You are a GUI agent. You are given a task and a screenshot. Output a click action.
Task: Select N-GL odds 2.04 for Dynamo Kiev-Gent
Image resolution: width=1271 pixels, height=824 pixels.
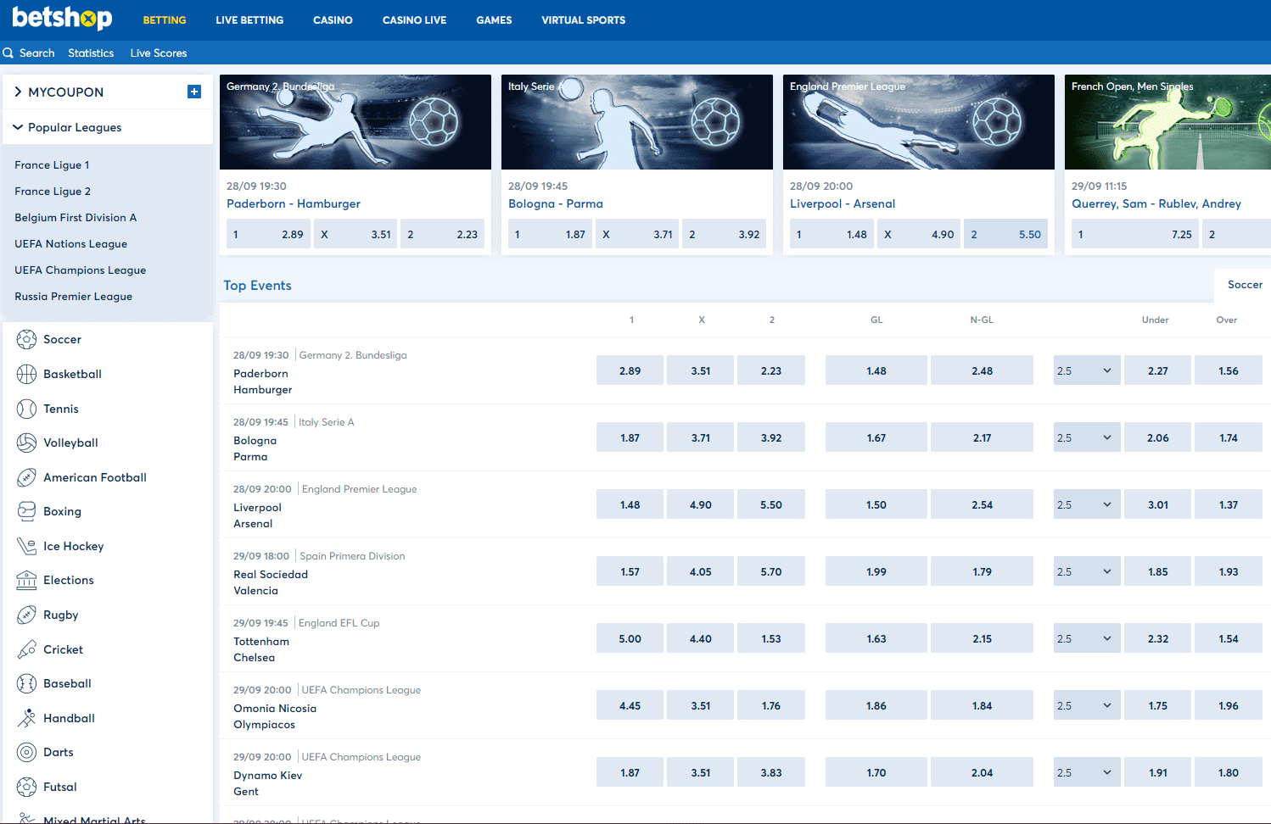click(x=982, y=772)
